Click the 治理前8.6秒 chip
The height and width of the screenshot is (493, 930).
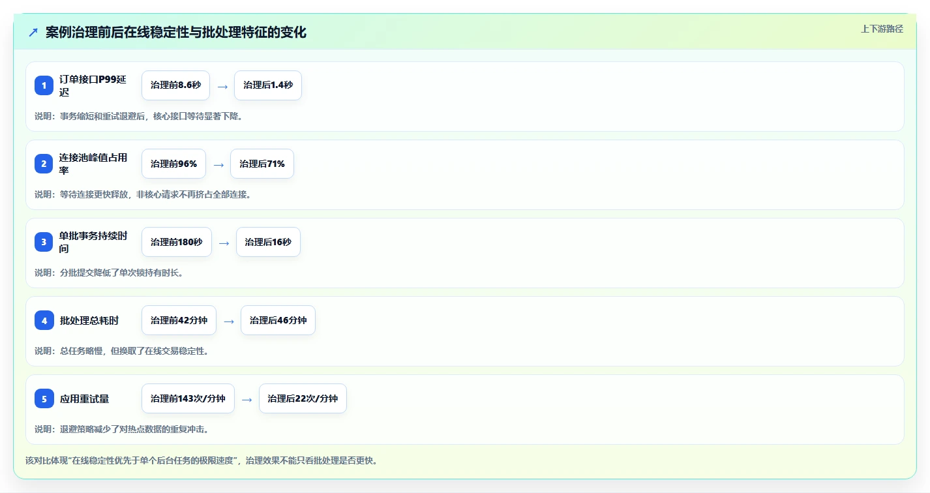tap(175, 85)
